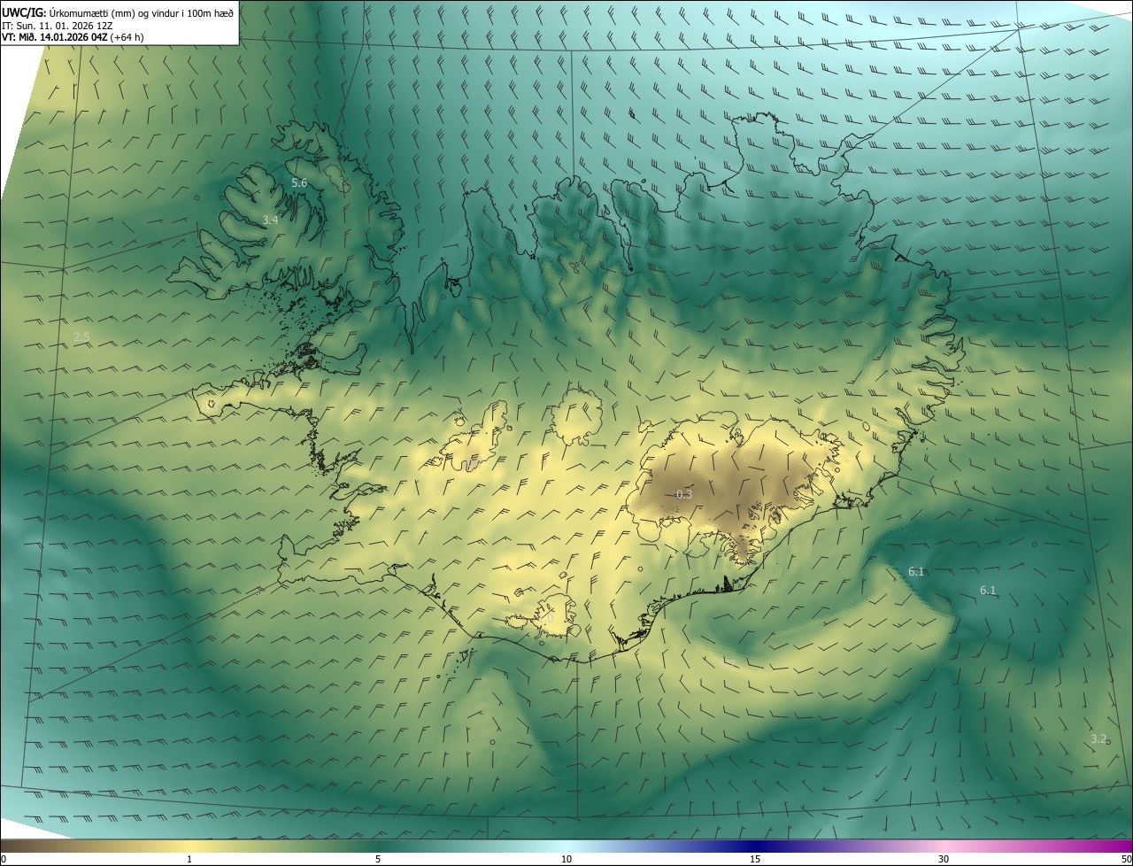
Task: Click the 0.3 label on Vatnajökull glacier
Action: (684, 494)
